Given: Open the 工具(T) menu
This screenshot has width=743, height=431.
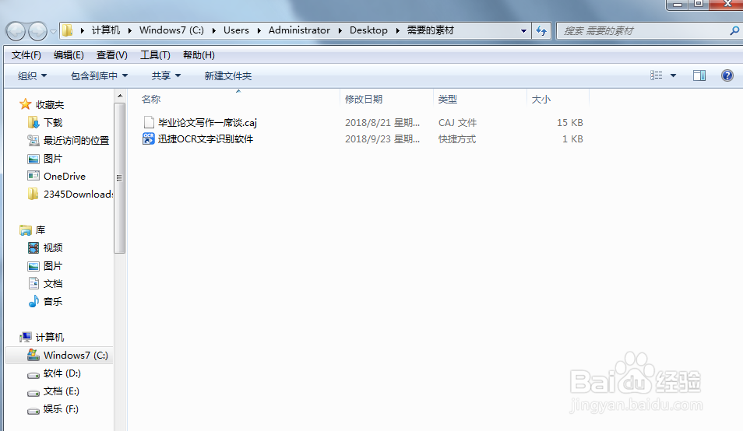Looking at the screenshot, I should click(155, 55).
